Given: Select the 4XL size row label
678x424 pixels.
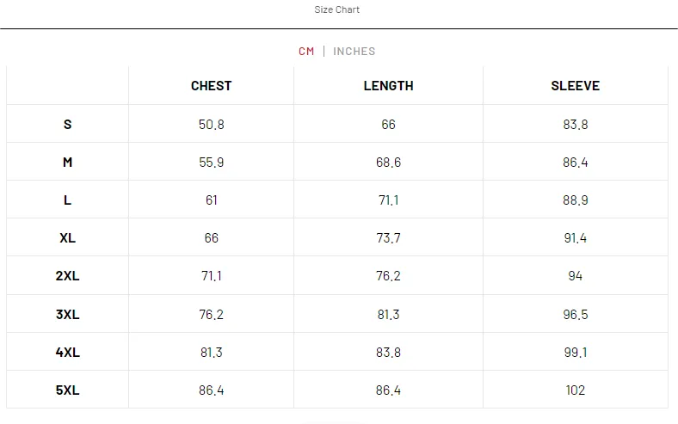Looking at the screenshot, I should pos(68,352).
